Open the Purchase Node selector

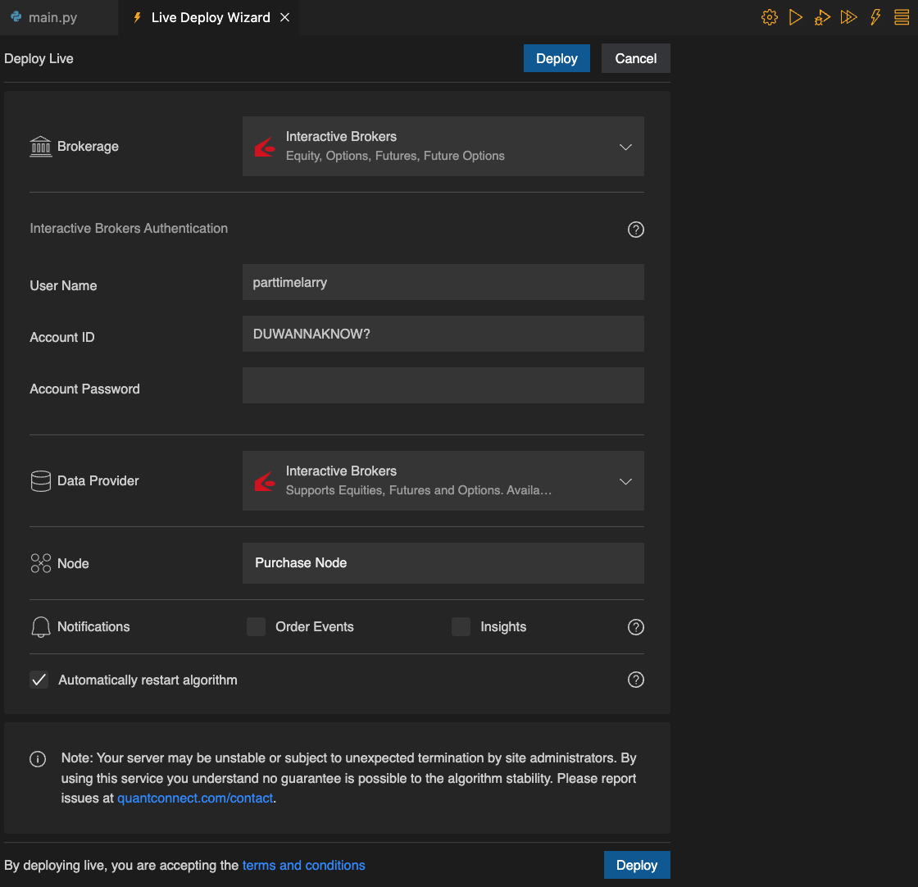[x=443, y=563]
